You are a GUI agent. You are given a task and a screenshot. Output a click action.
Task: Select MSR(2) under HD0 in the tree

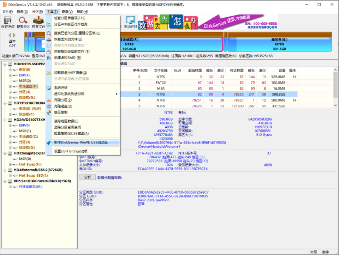(x=25, y=81)
